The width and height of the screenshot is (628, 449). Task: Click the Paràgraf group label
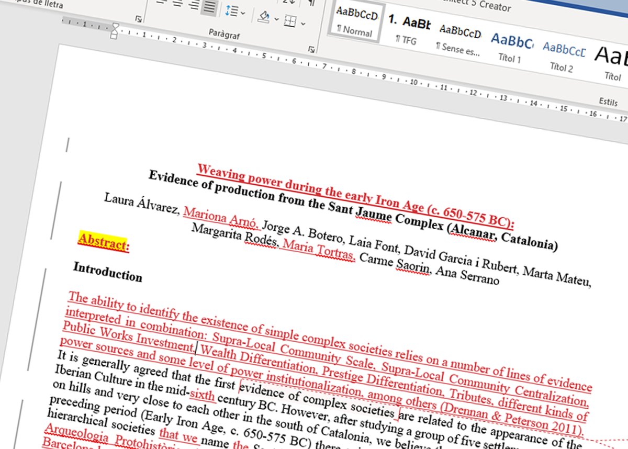point(224,35)
